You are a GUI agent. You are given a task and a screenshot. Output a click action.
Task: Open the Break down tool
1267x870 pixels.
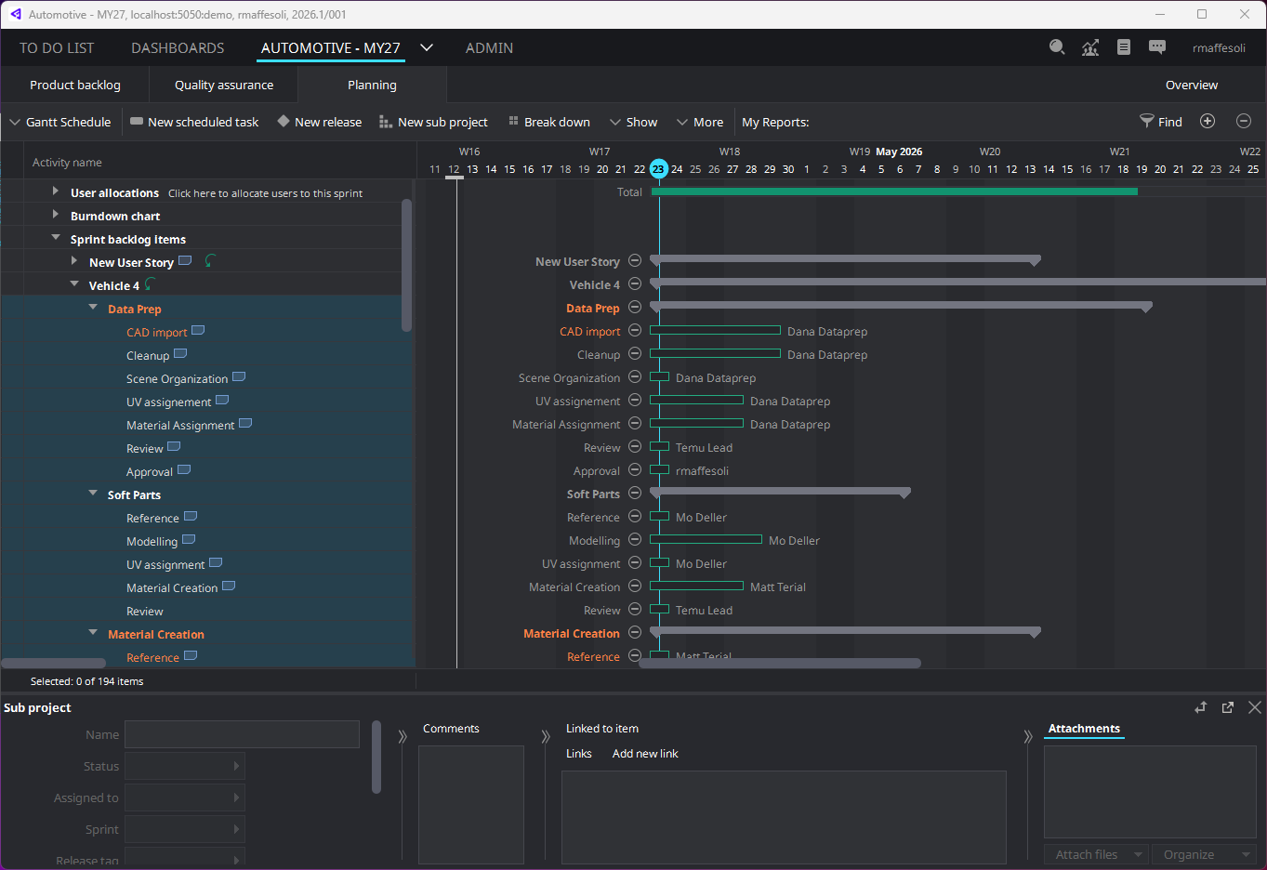[x=548, y=122]
